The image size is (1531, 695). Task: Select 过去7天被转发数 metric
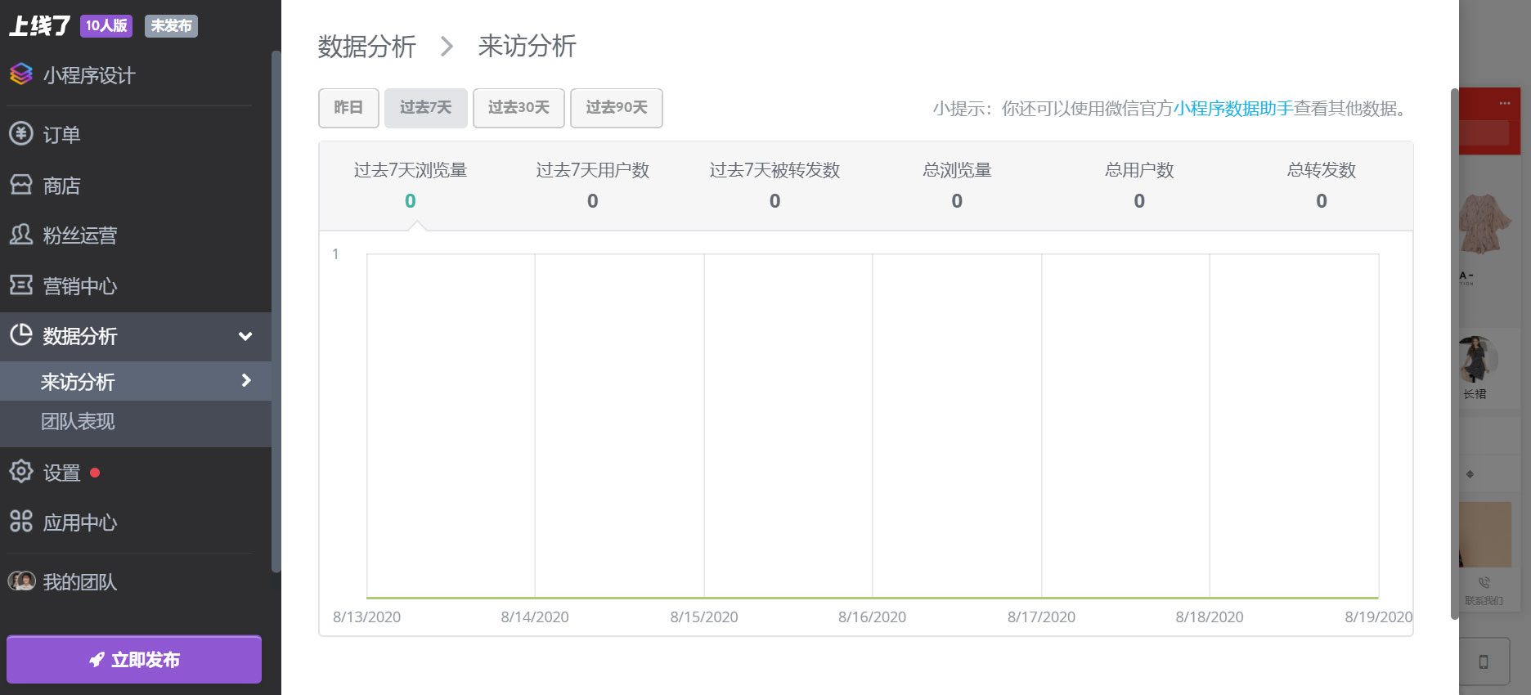pyautogui.click(x=774, y=186)
